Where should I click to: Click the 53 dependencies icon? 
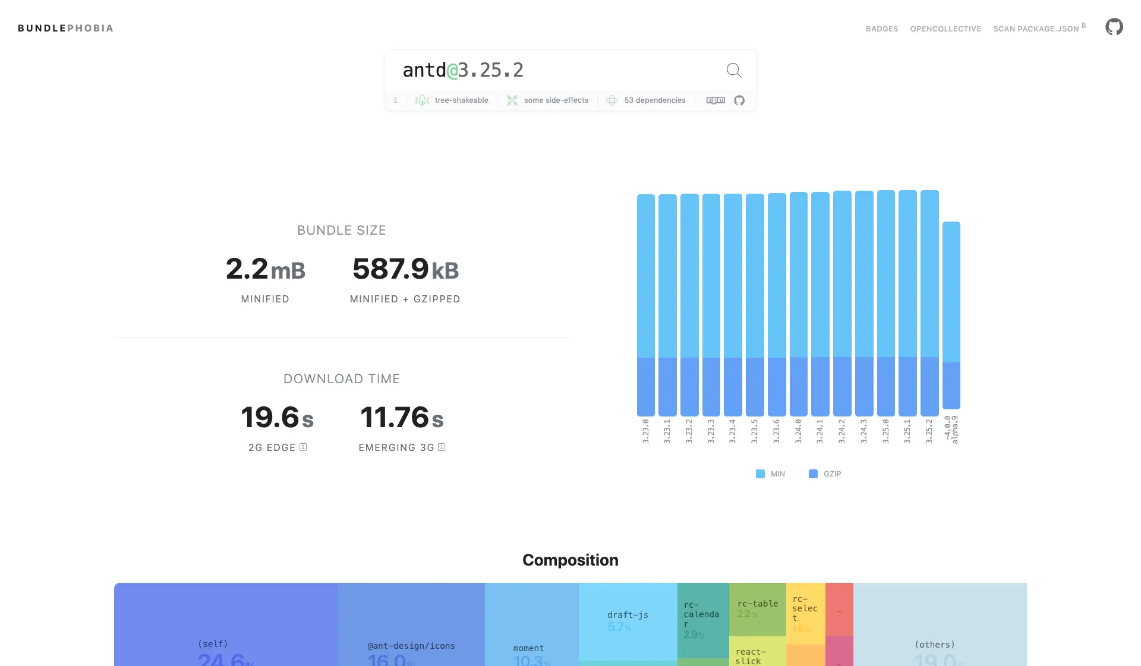(x=612, y=100)
